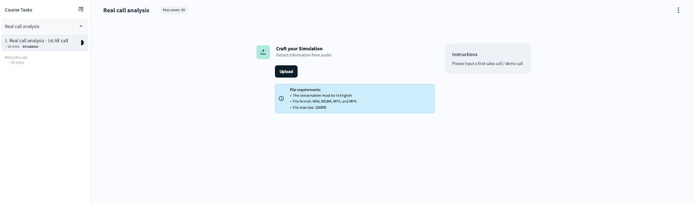Click the green upload icon tile
The width and height of the screenshot is (694, 204).
point(263,52)
